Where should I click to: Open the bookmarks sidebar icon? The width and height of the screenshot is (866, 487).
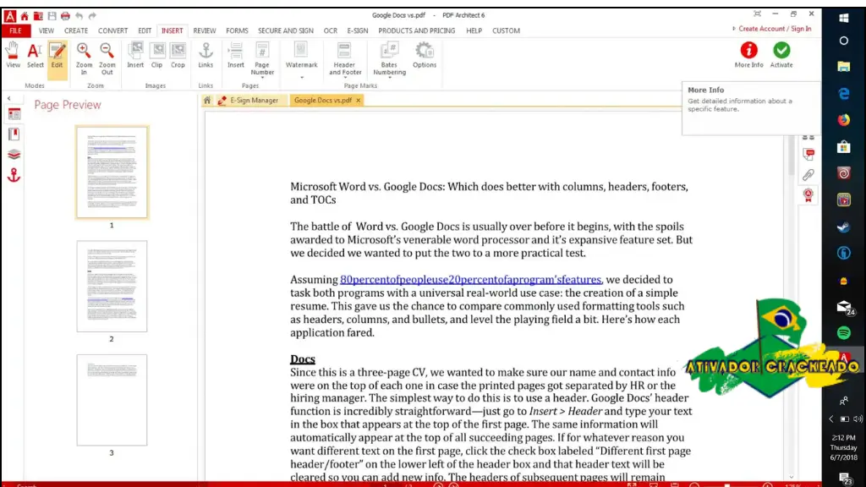point(14,134)
